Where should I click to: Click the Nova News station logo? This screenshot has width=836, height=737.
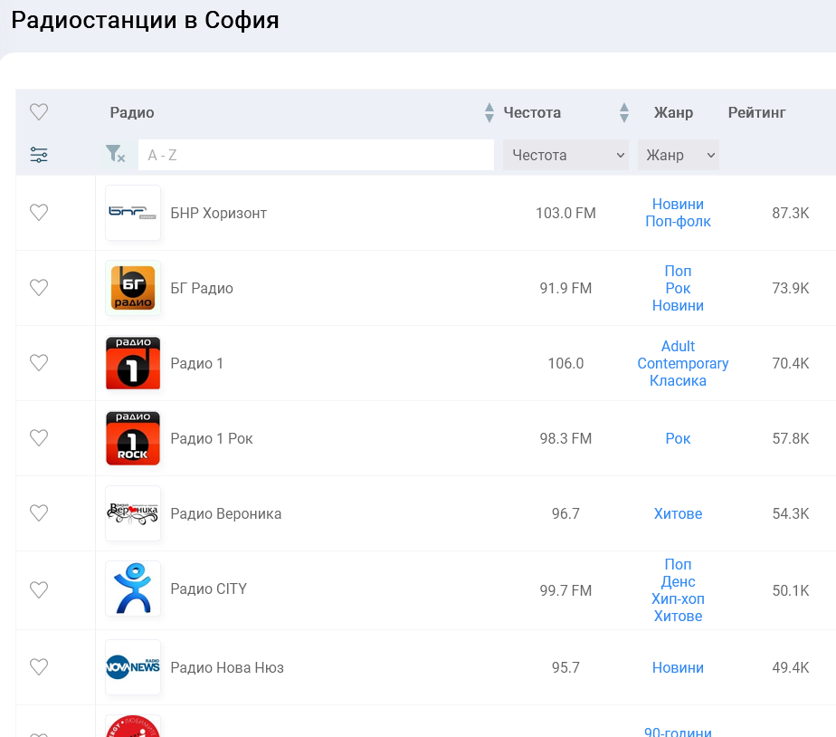pos(133,667)
